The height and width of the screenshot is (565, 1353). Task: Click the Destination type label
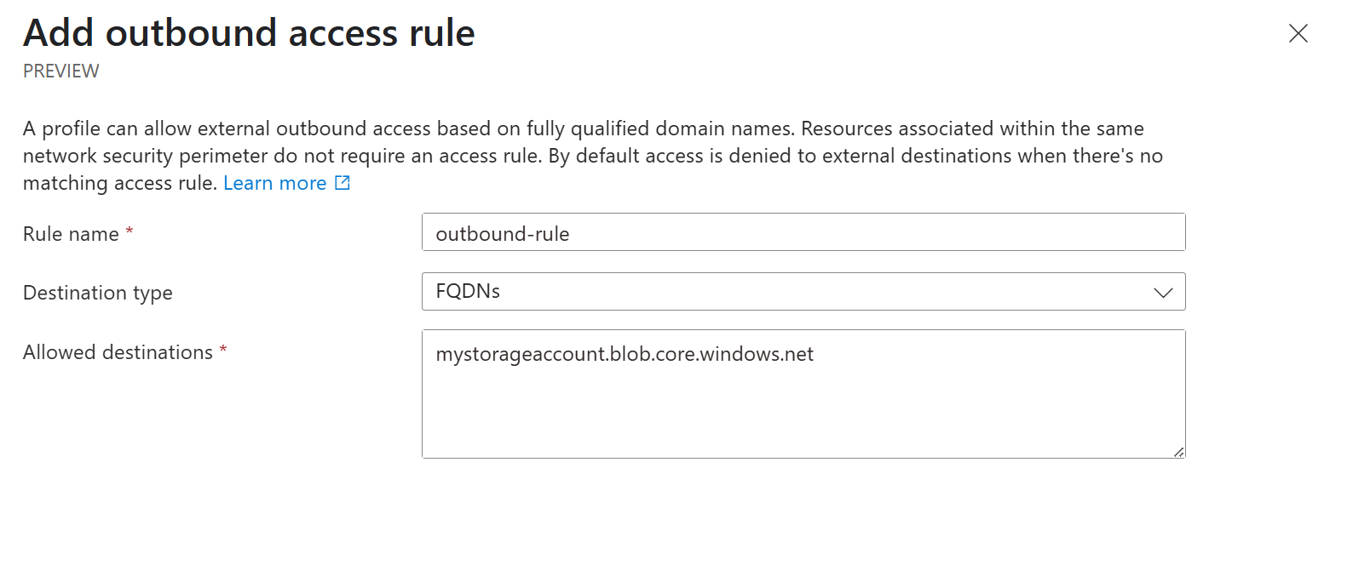(97, 292)
